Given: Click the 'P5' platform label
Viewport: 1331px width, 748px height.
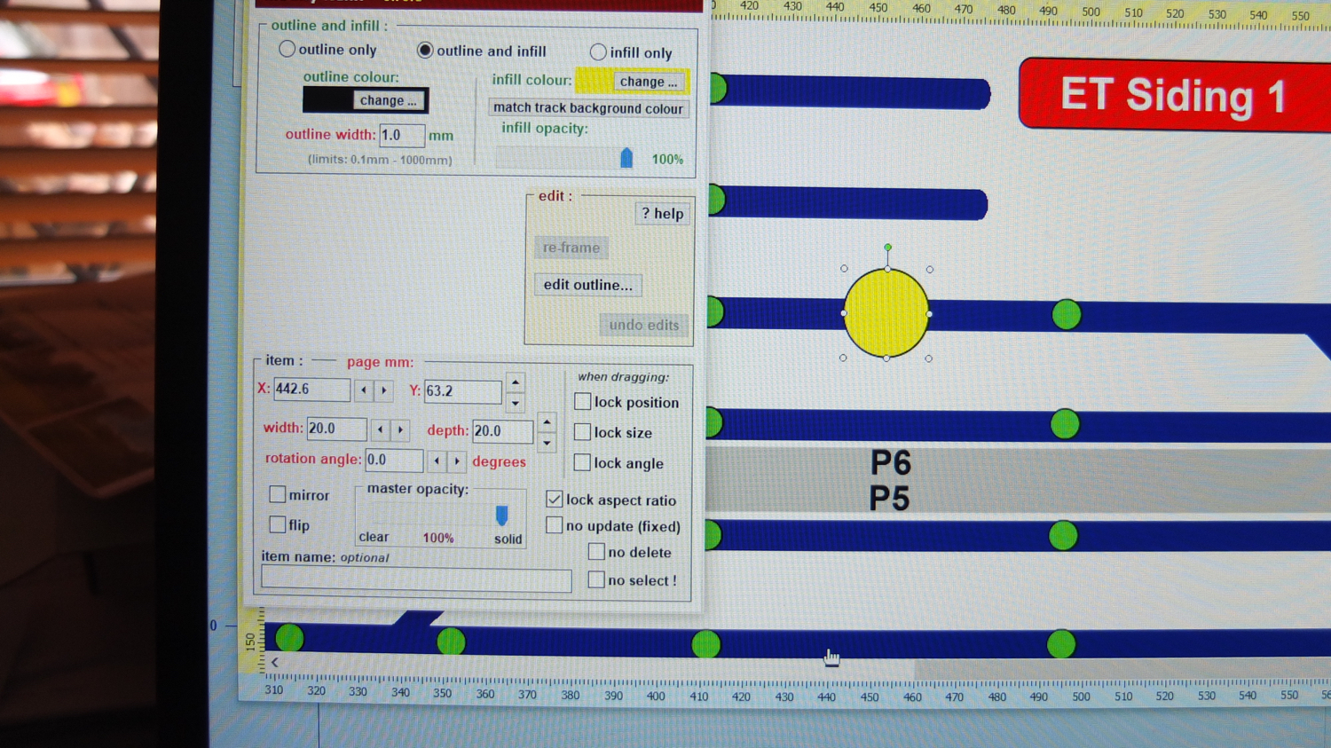Looking at the screenshot, I should [889, 499].
